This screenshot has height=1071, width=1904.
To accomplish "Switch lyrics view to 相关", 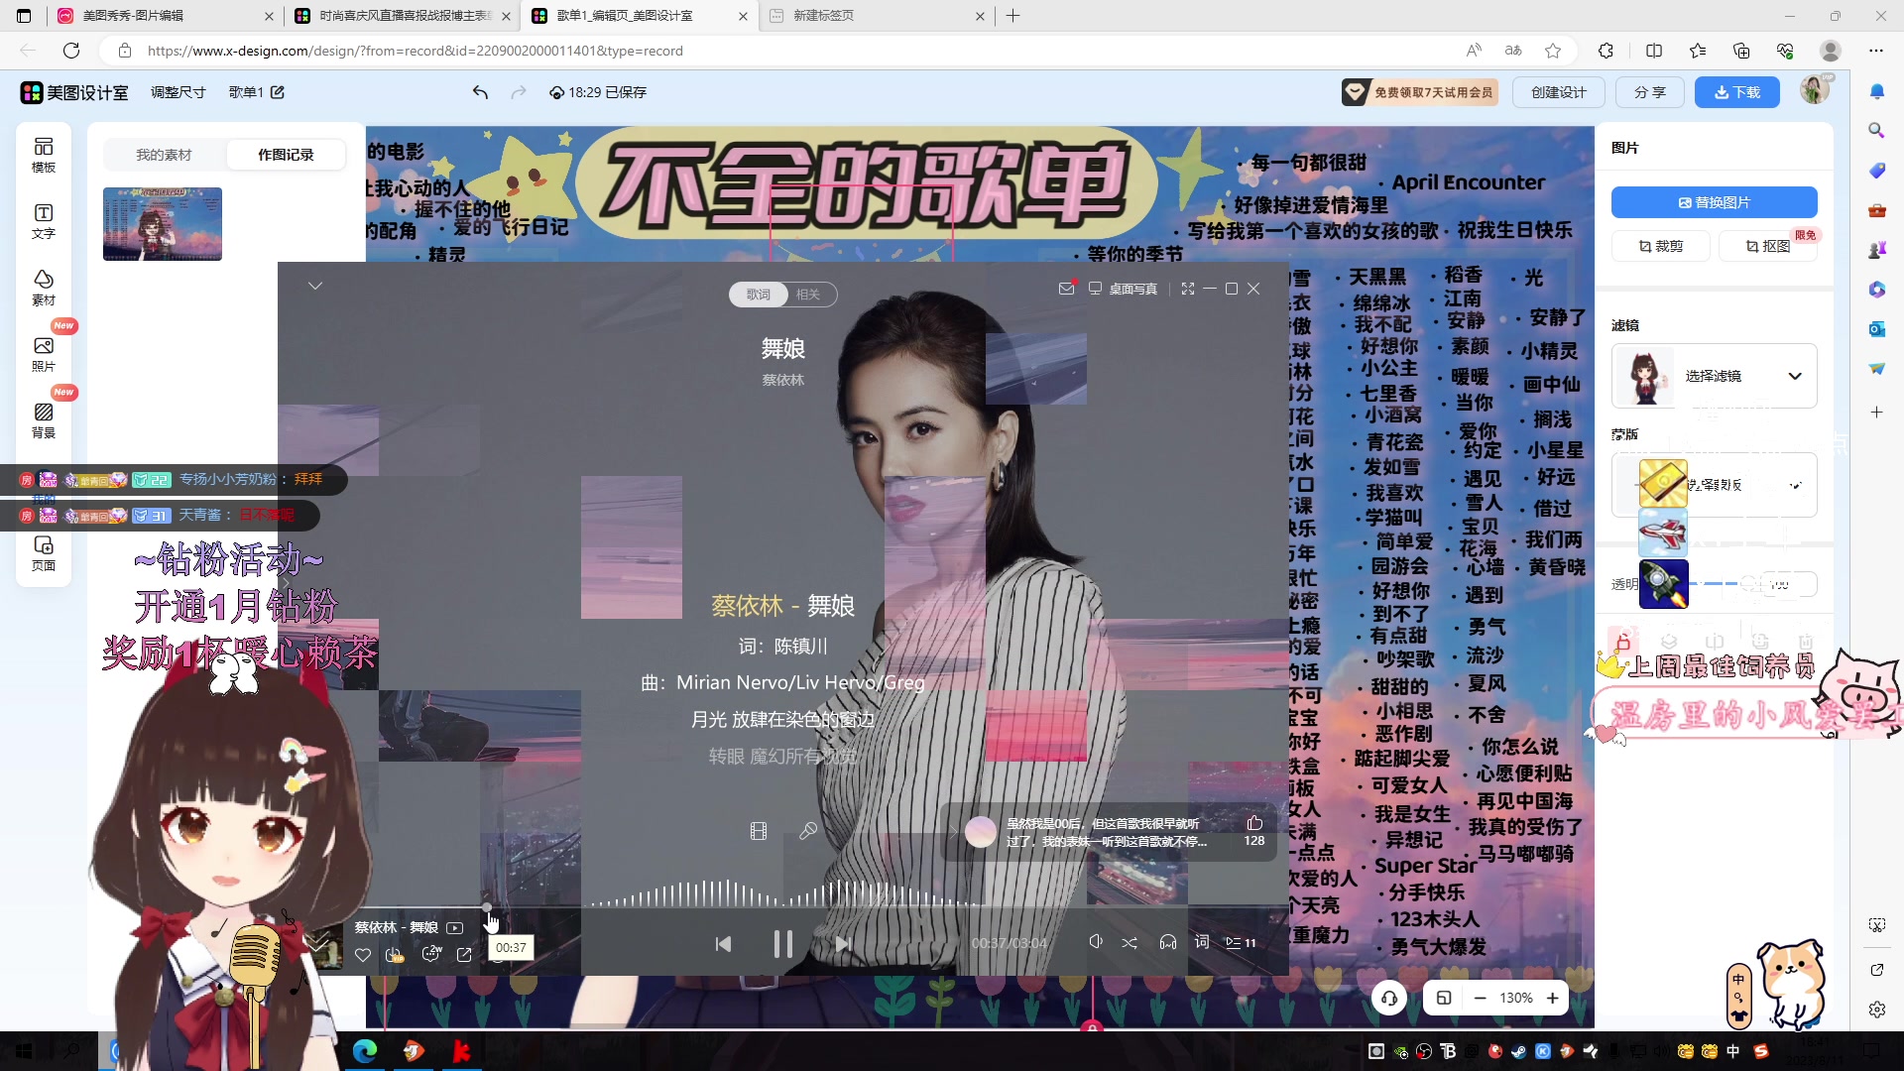I will point(808,295).
